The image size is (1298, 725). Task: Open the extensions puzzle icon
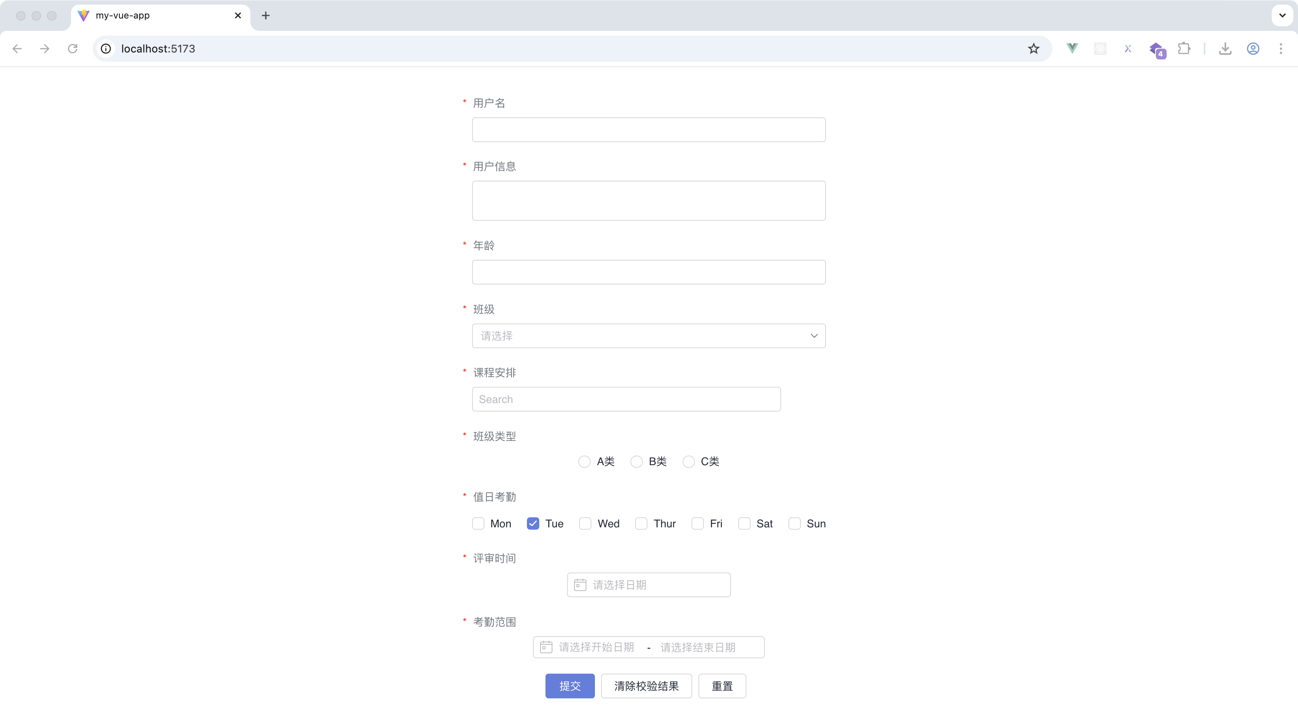pyautogui.click(x=1184, y=48)
